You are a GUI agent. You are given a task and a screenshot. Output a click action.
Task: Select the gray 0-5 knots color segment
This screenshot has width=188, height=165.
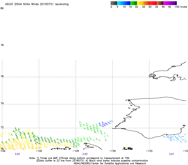pyautogui.click(x=114, y=3)
